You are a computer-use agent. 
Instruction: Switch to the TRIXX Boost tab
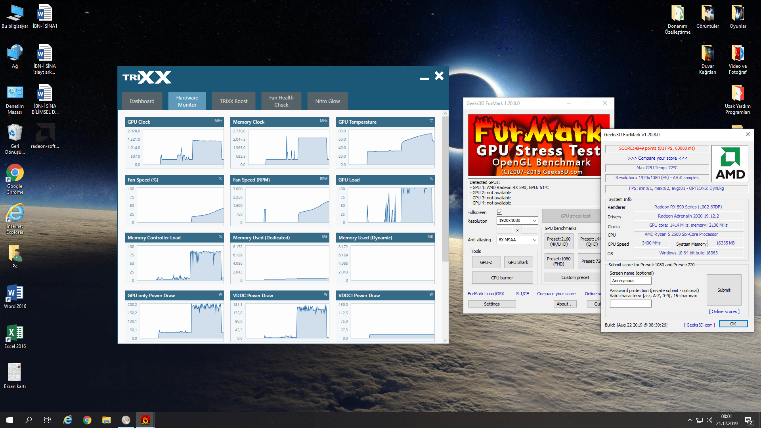coord(233,101)
